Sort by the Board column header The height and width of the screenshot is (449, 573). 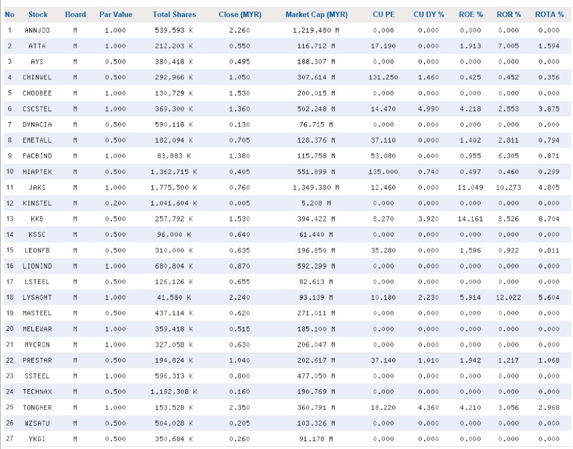(76, 15)
